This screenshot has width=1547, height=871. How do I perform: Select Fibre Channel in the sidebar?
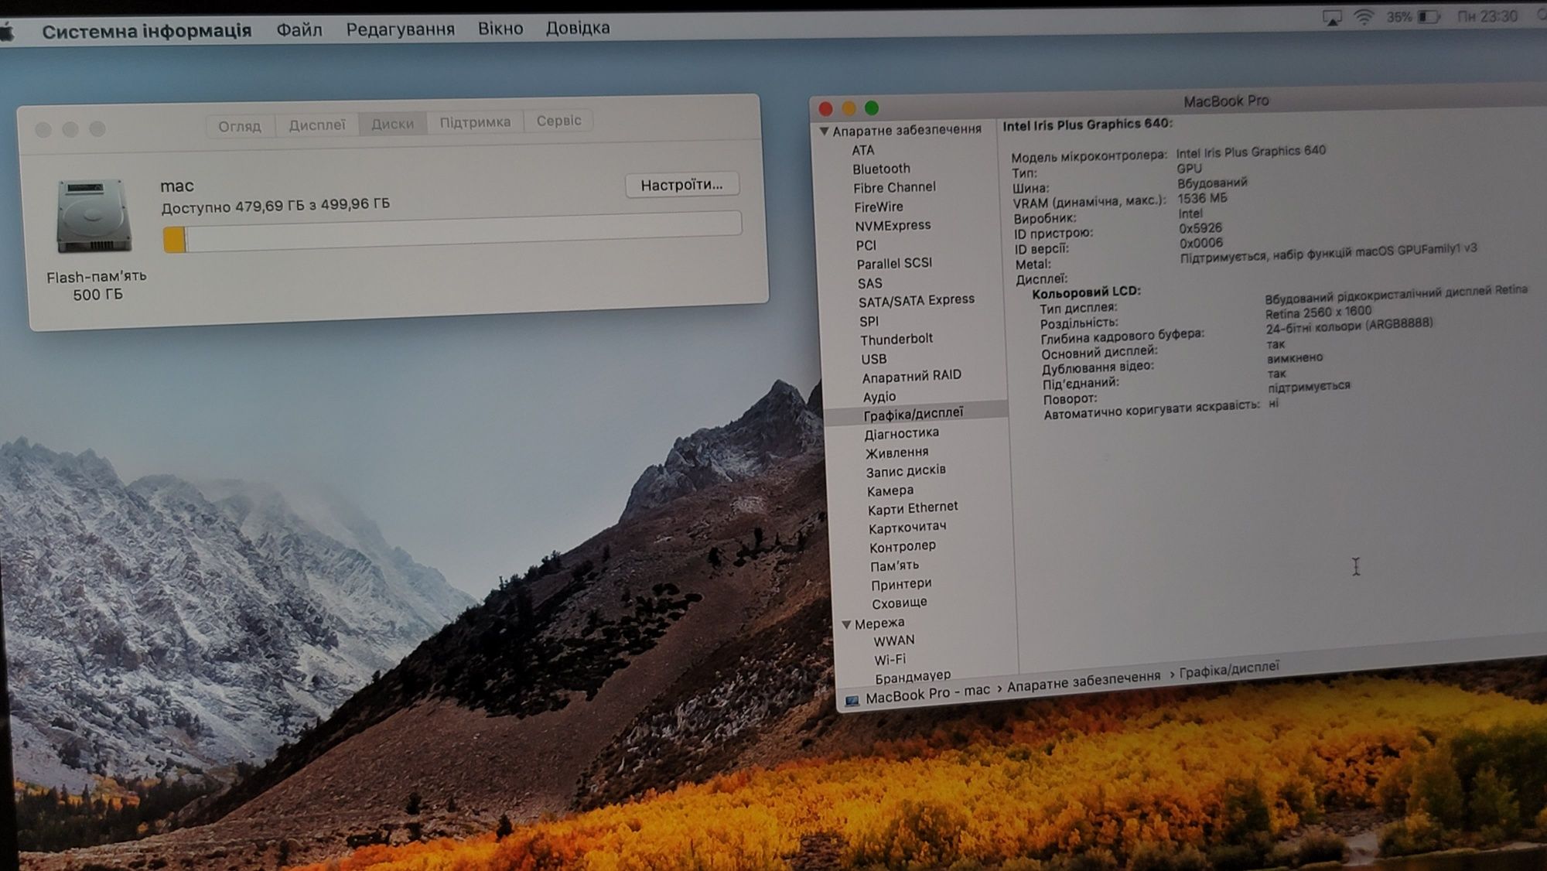pyautogui.click(x=894, y=188)
